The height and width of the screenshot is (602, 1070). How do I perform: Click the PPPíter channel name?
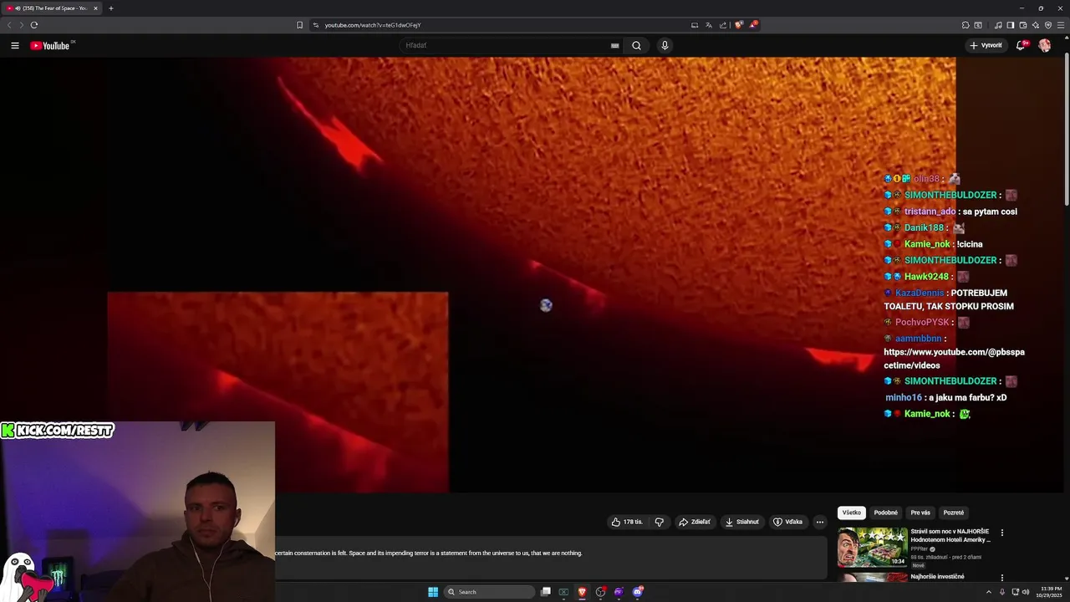coord(920,549)
